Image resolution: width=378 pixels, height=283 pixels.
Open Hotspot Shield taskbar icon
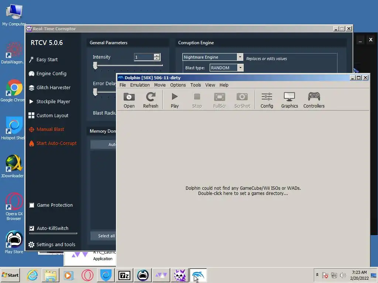click(x=106, y=275)
